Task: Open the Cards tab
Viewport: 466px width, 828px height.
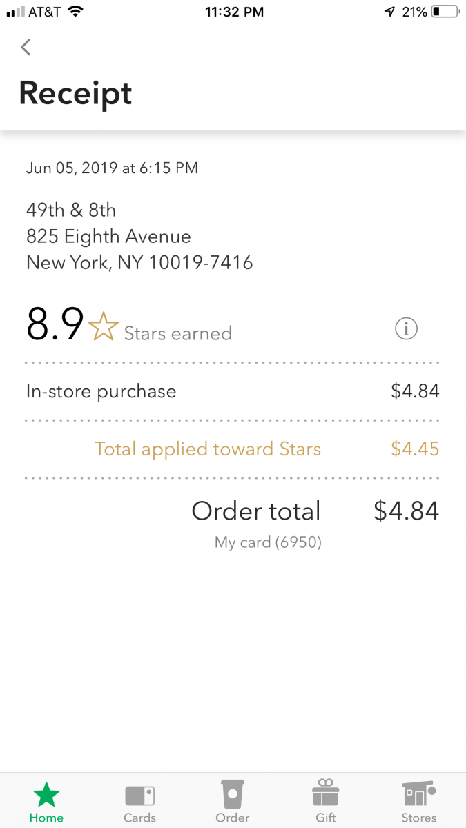Action: pos(139,803)
